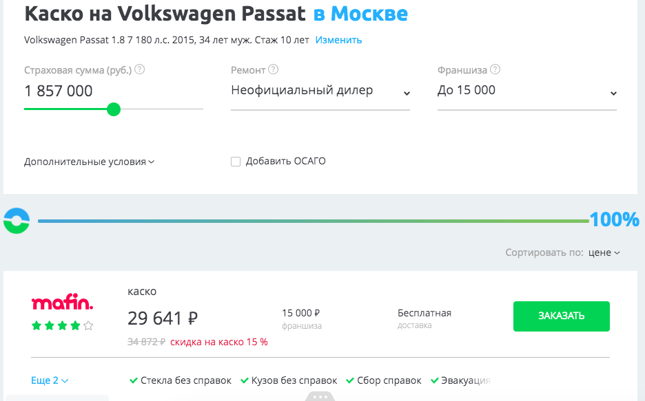Click the green checkmark next to Сбор справок
The width and height of the screenshot is (645, 401).
[x=349, y=380]
